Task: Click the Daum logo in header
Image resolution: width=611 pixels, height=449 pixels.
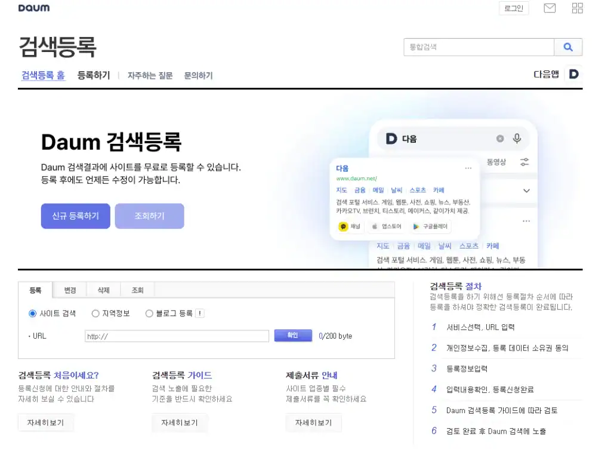Action: 34,8
